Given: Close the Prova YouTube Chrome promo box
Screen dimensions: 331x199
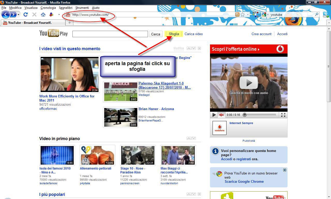Looking at the screenshot, I should tap(285, 170).
